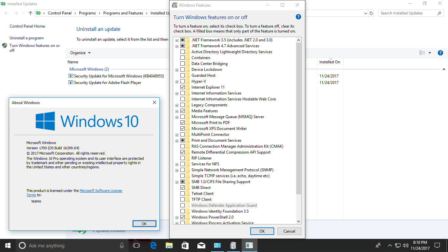Refresh the Installed Updates address bar
448x252 pixels.
(x=371, y=13)
